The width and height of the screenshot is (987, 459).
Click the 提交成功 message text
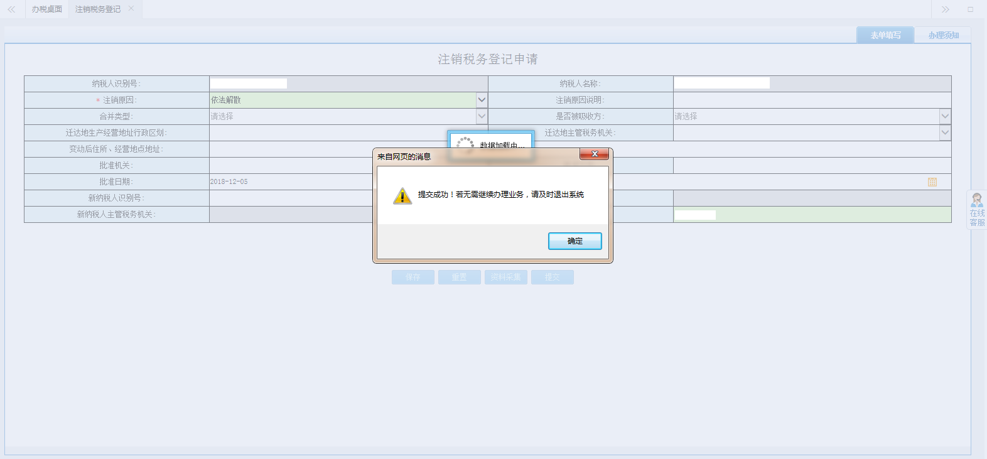pyautogui.click(x=501, y=195)
